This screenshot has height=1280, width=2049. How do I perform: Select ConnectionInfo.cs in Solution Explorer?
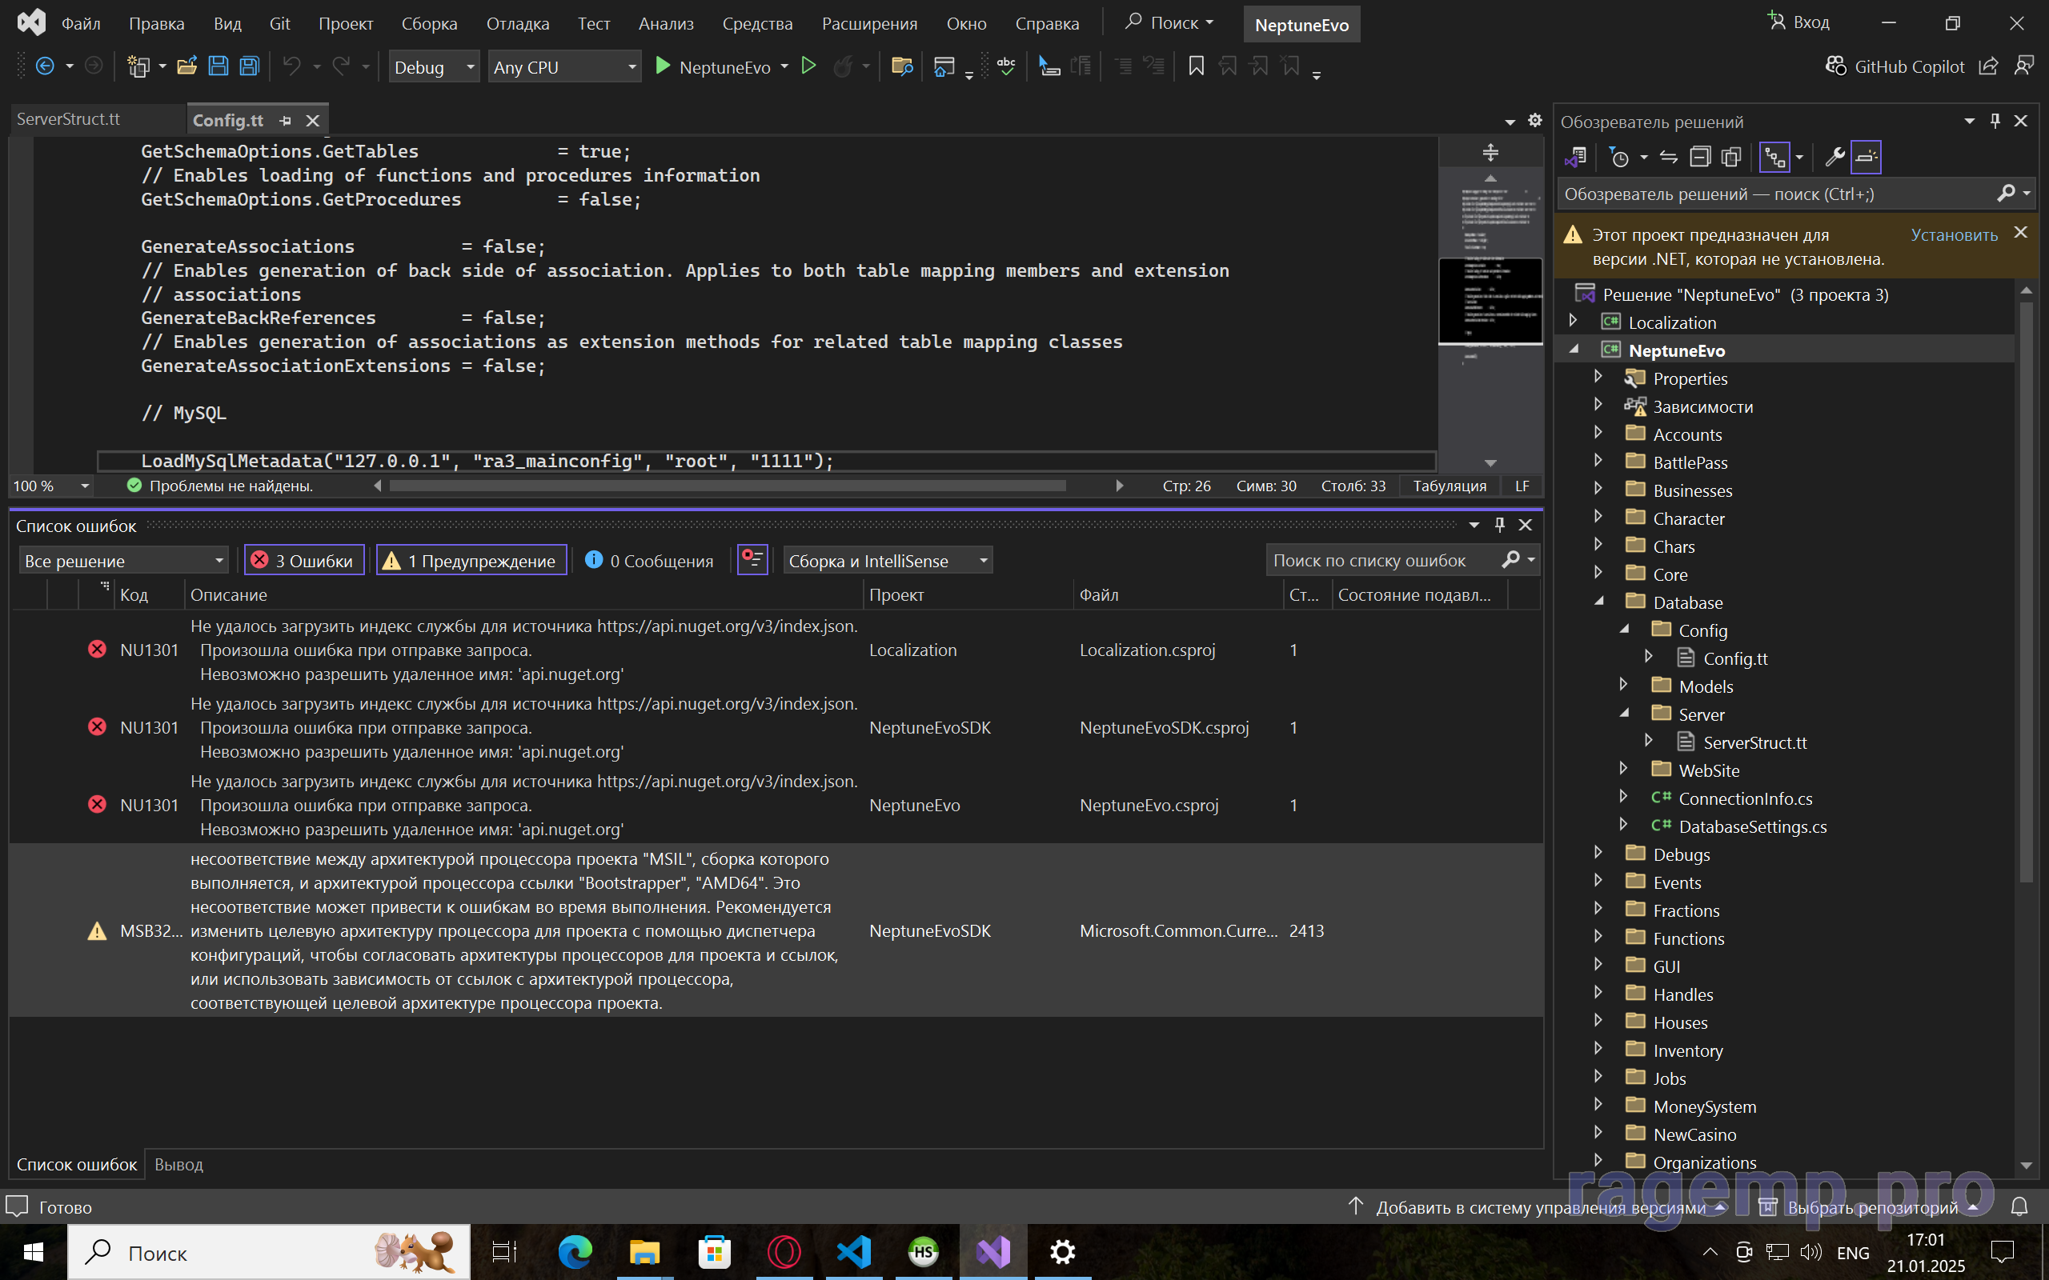[x=1745, y=798]
